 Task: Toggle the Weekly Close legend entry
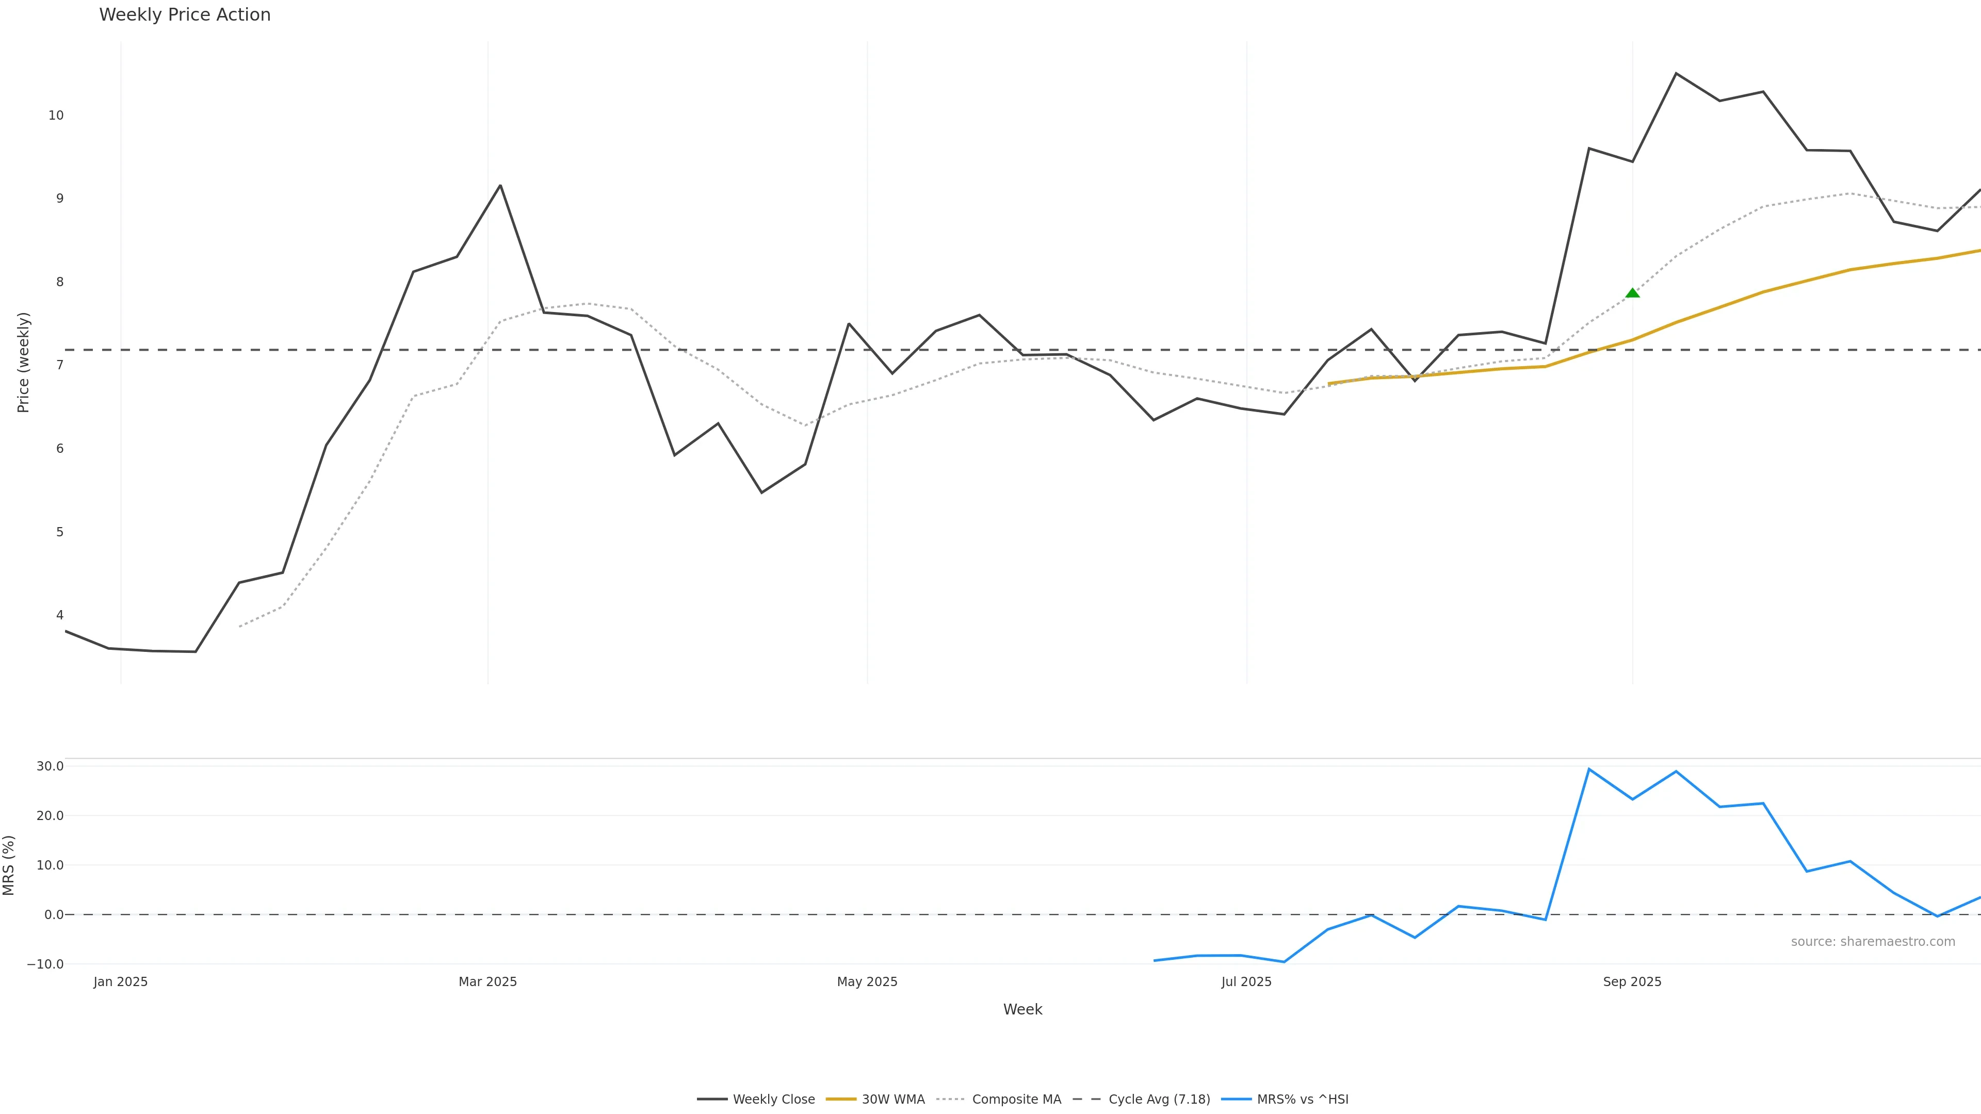click(x=773, y=1100)
